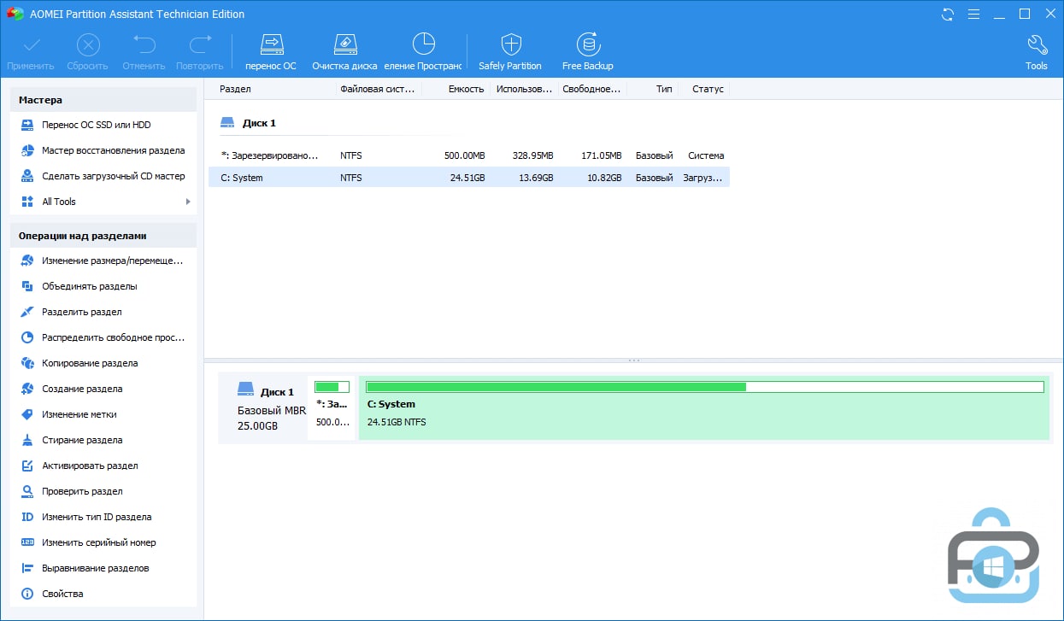1064x621 pixels.
Task: Click Объединять разделы operation
Action: (x=90, y=286)
